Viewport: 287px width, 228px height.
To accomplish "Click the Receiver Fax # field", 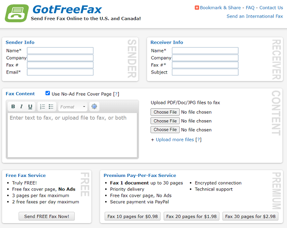I will tap(205, 65).
